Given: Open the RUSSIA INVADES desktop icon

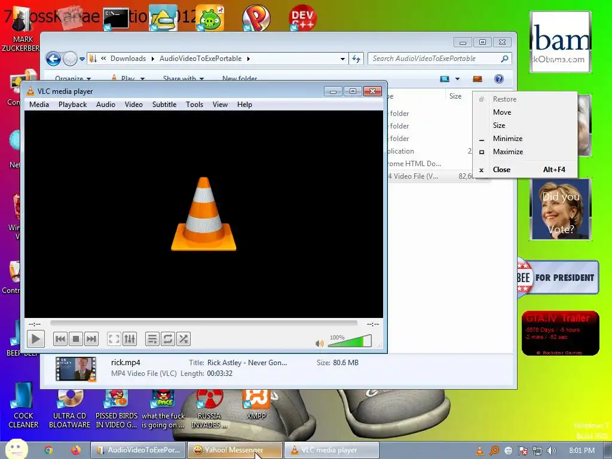Looking at the screenshot, I should click(x=209, y=409).
